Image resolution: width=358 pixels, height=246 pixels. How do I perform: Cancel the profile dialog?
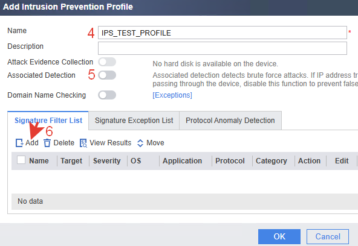328,236
